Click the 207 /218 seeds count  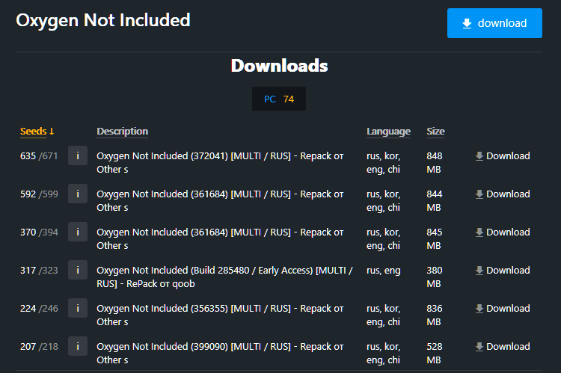click(x=39, y=347)
